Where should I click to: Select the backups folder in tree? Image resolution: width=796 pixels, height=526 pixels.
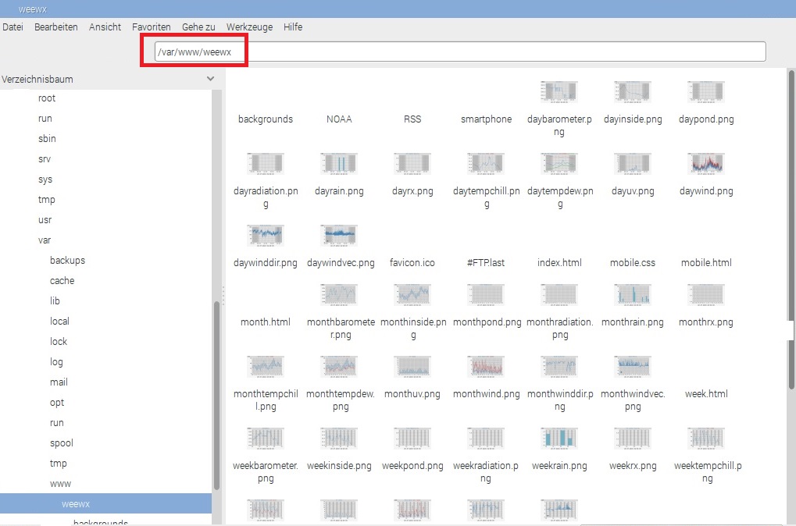pos(67,261)
